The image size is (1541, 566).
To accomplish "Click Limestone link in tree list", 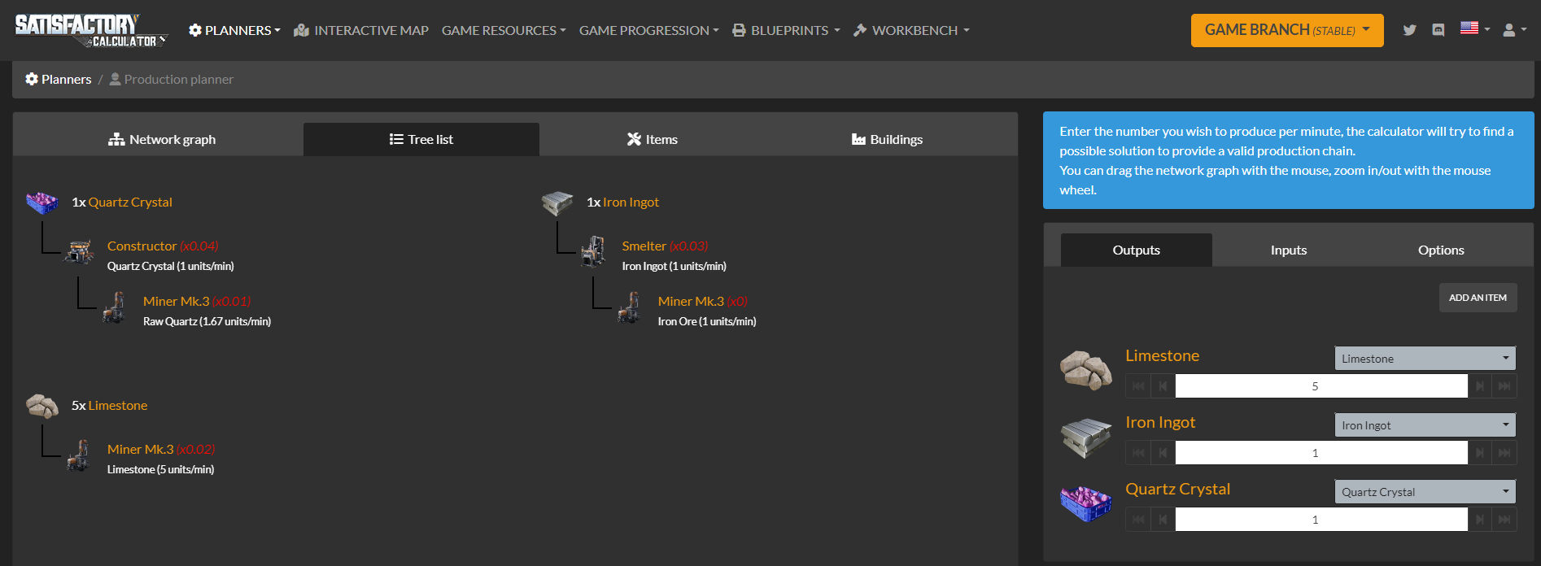I will (x=117, y=405).
